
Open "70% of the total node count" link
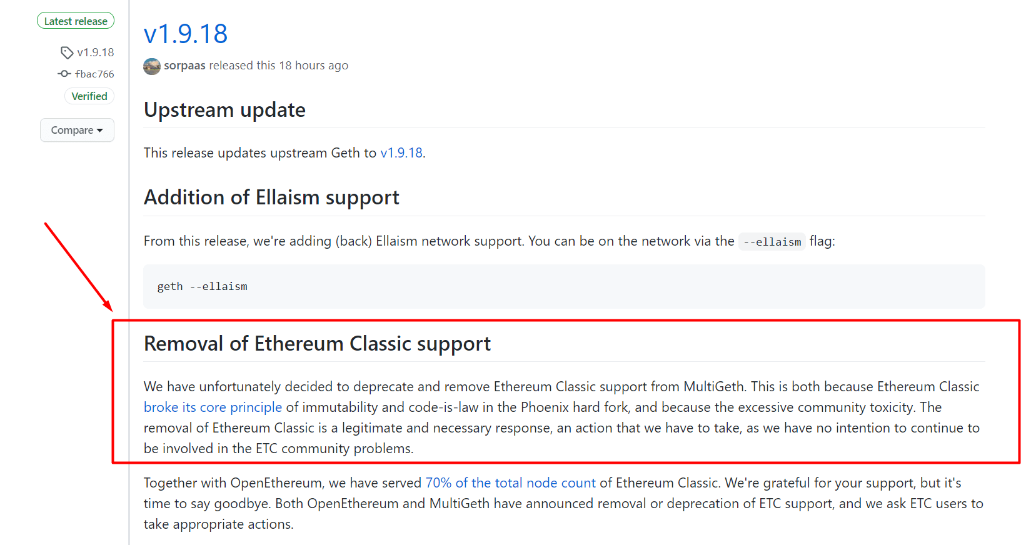[510, 483]
